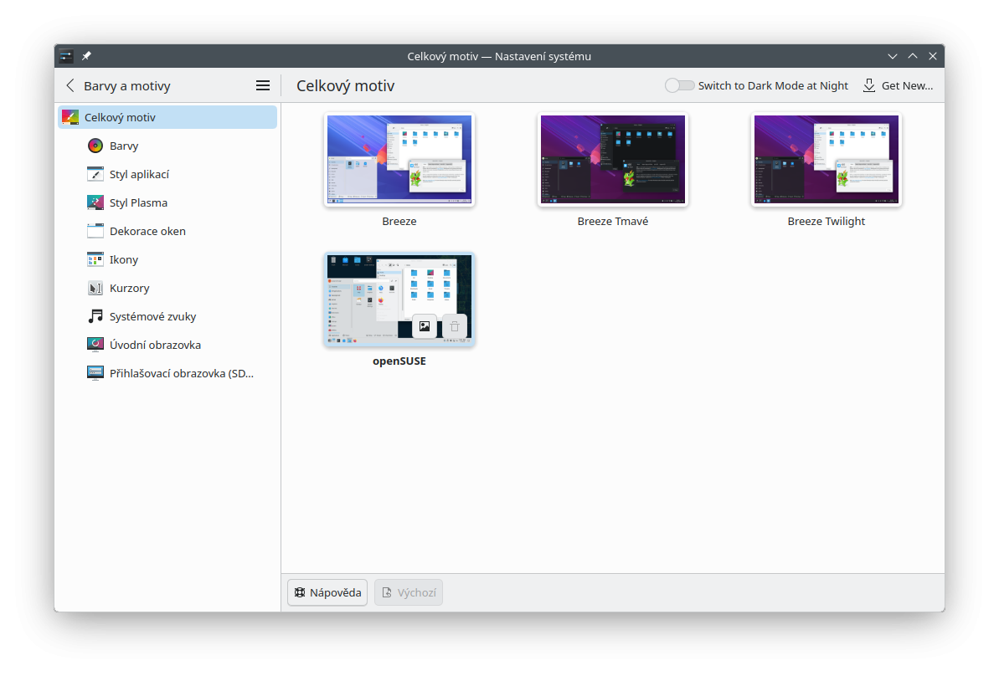Minimize the Nastavení systému window
The image size is (999, 676).
tap(893, 56)
